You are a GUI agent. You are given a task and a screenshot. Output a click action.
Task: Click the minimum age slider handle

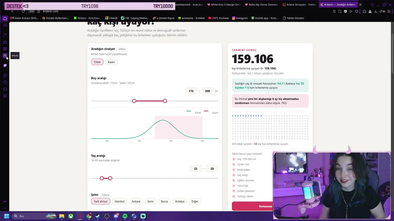pos(102,178)
